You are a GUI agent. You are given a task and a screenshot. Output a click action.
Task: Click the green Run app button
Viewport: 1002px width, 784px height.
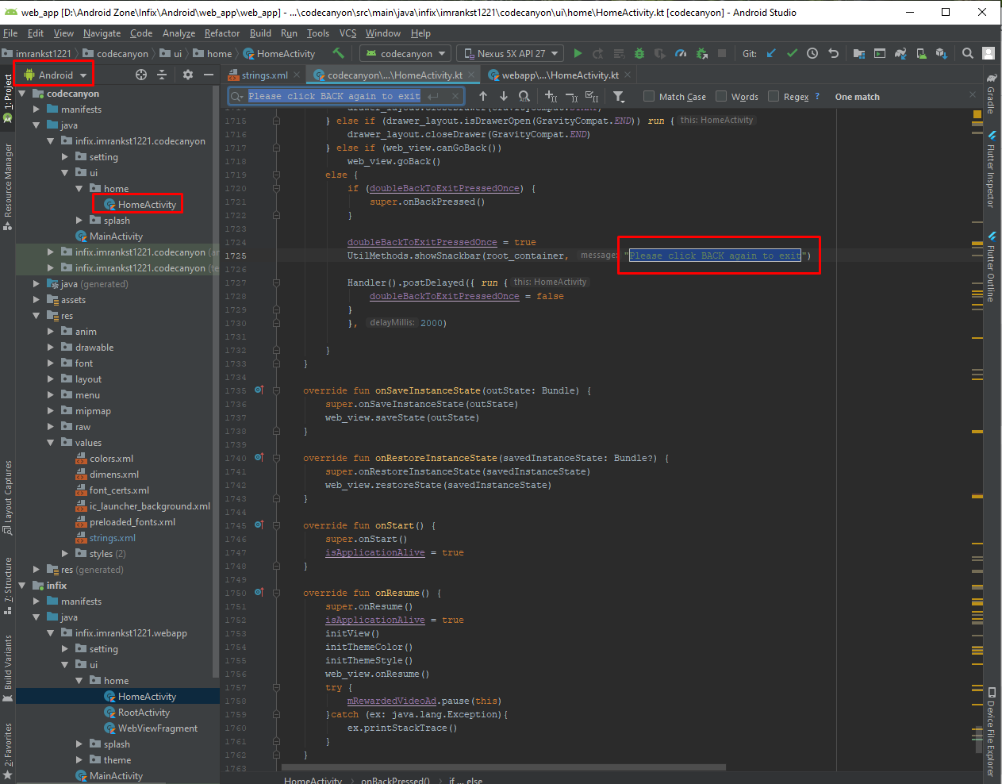[578, 53]
